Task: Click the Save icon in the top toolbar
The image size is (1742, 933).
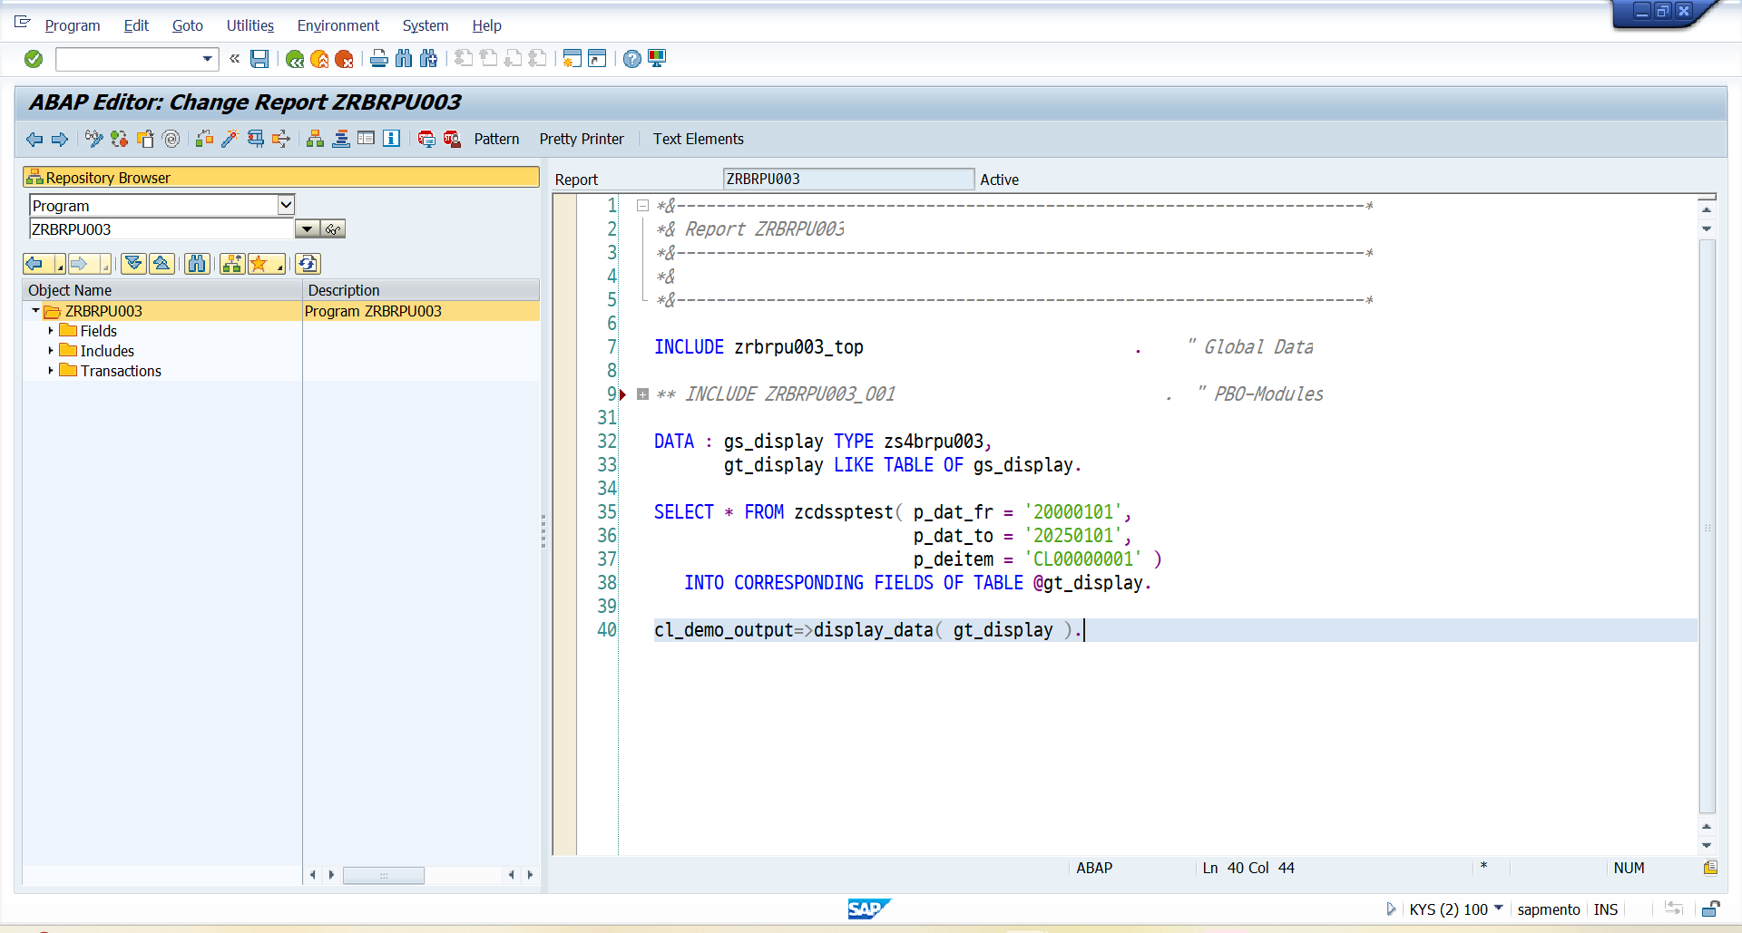Action: pos(259,59)
